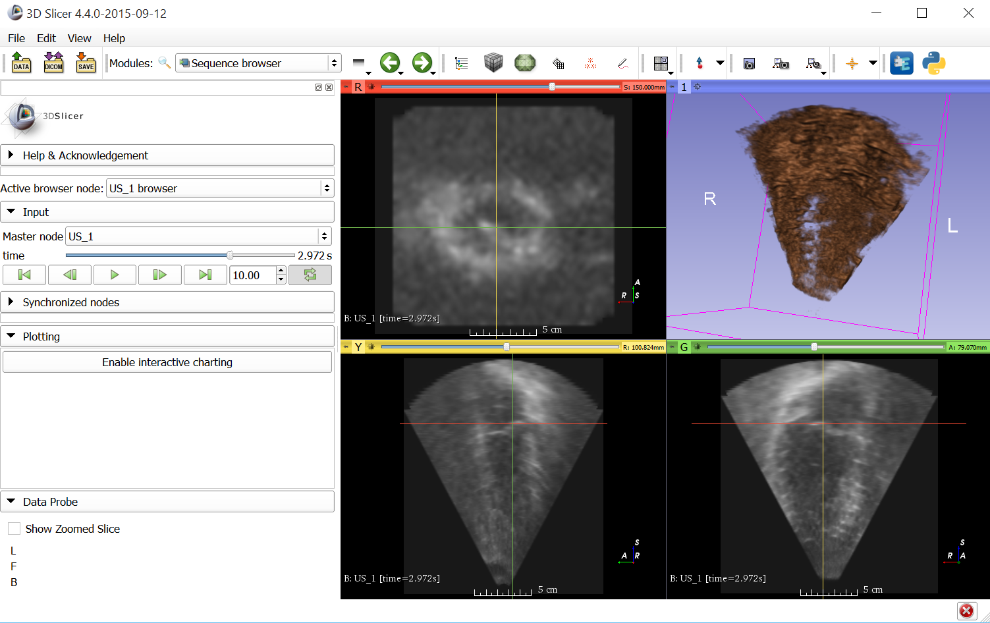Image resolution: width=990 pixels, height=623 pixels.
Task: Open the Master node US_1 dropdown
Action: [x=199, y=236]
